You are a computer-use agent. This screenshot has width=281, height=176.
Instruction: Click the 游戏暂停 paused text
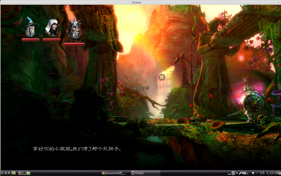[x=141, y=88]
